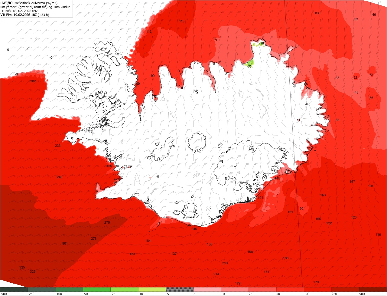Click the flux value 214
Image resolution: width=387 pixels, height=296 pixels.
pos(216,274)
